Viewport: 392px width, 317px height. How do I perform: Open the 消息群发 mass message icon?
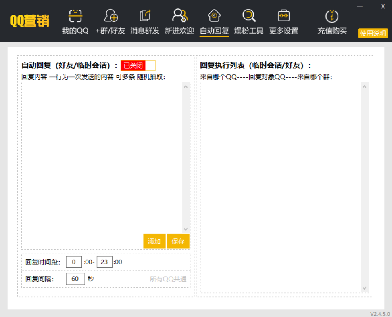pos(145,16)
